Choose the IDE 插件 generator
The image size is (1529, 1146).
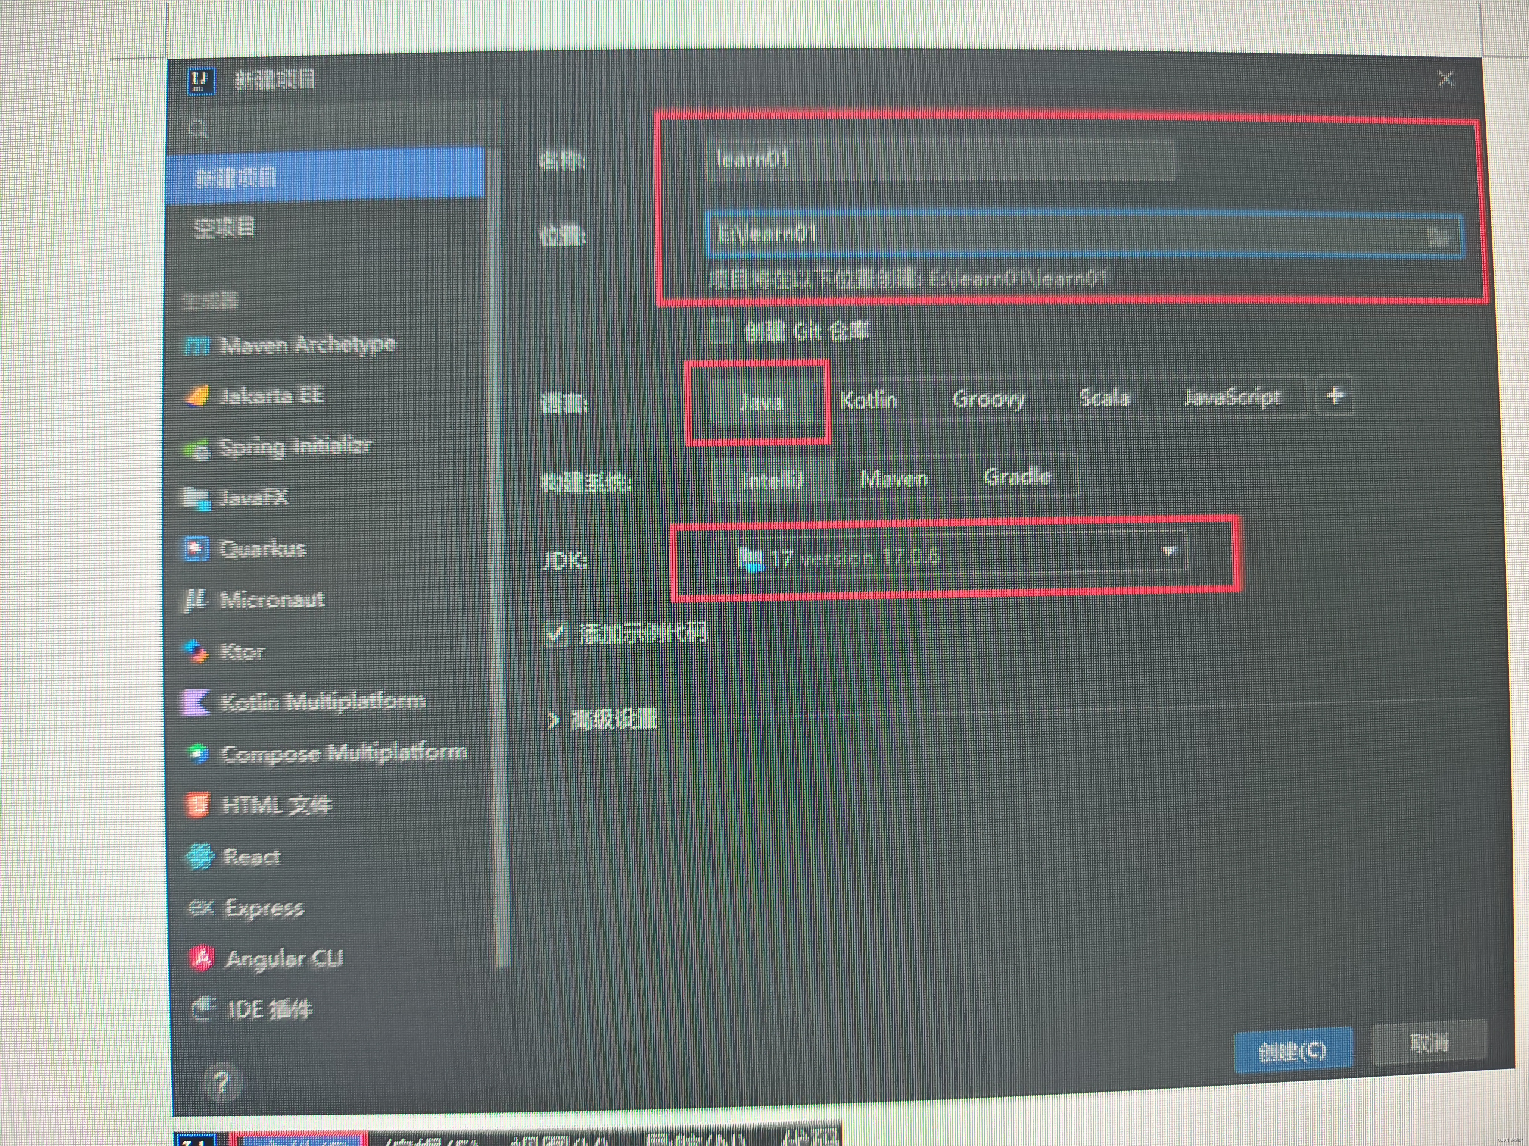252,1010
